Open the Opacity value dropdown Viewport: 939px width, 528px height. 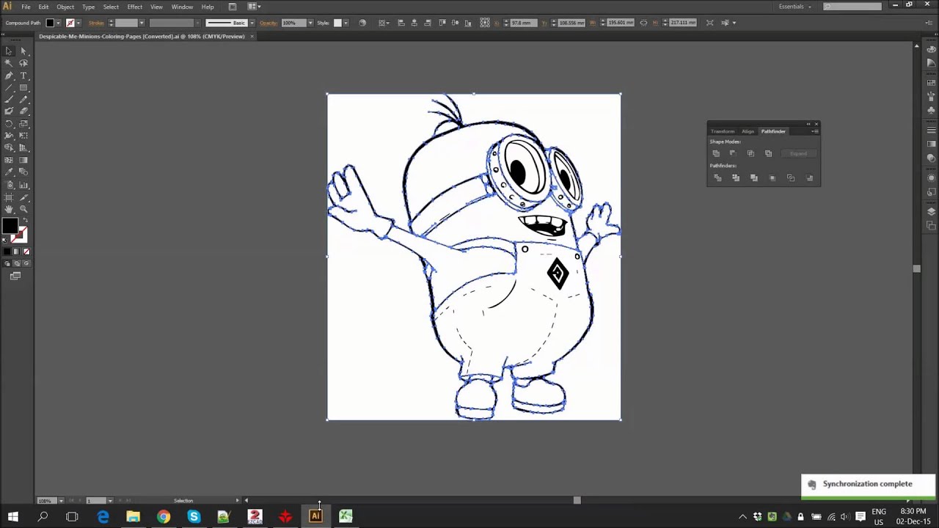click(310, 23)
